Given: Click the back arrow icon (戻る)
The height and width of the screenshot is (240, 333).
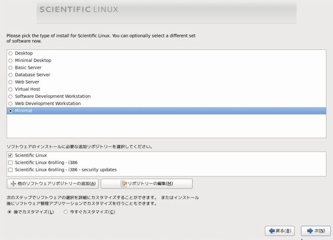Looking at the screenshot, I should coord(271,231).
